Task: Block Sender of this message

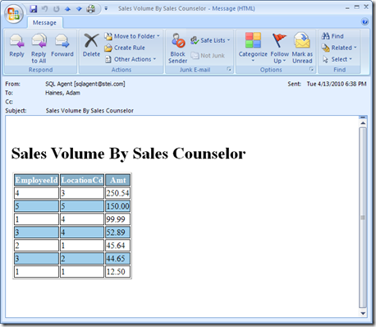Action: pyautogui.click(x=178, y=48)
